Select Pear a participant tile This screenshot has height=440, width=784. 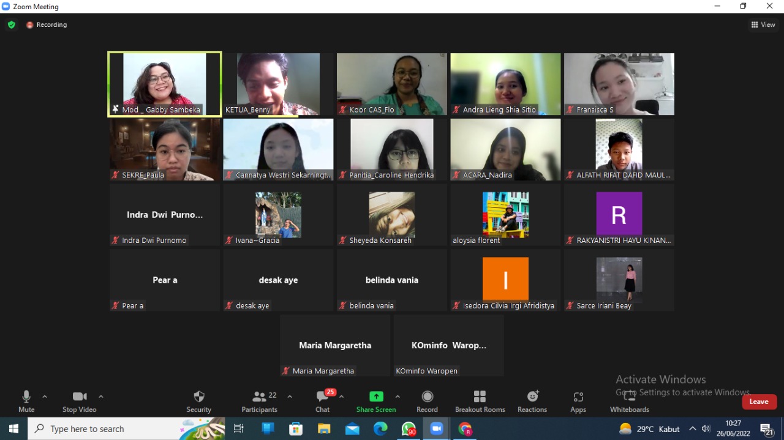[165, 280]
